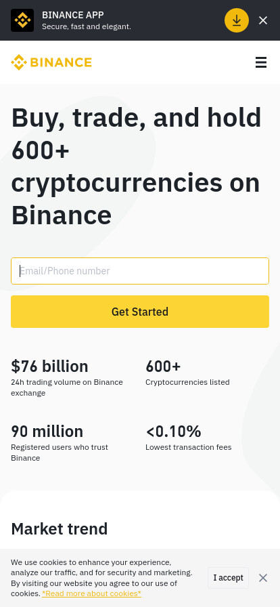Close the cookie notice with X

point(263,578)
